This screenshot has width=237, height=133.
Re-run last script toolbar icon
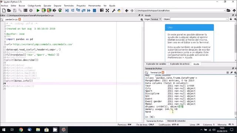(x=60, y=10)
